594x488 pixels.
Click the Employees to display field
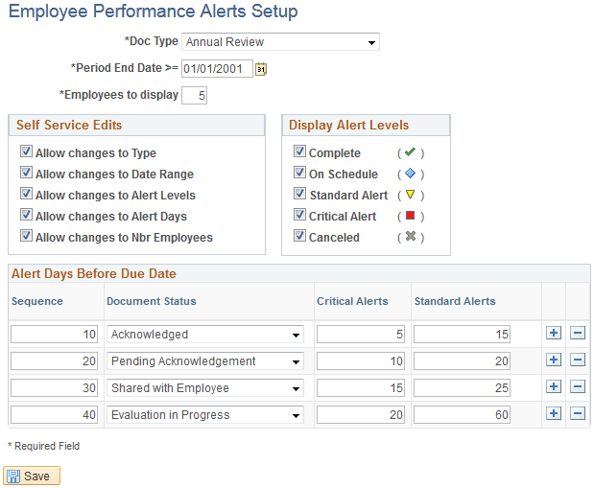[194, 95]
